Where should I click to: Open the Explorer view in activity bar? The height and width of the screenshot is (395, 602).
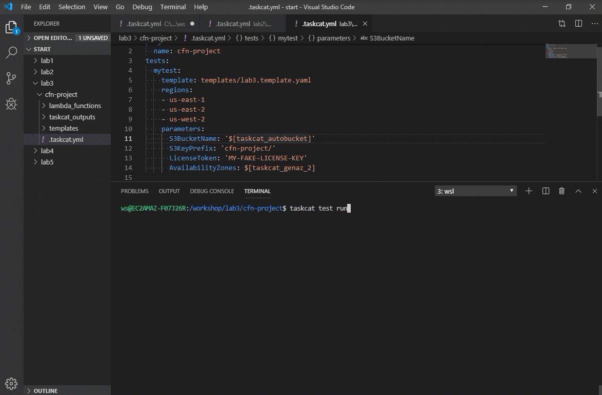click(x=11, y=28)
